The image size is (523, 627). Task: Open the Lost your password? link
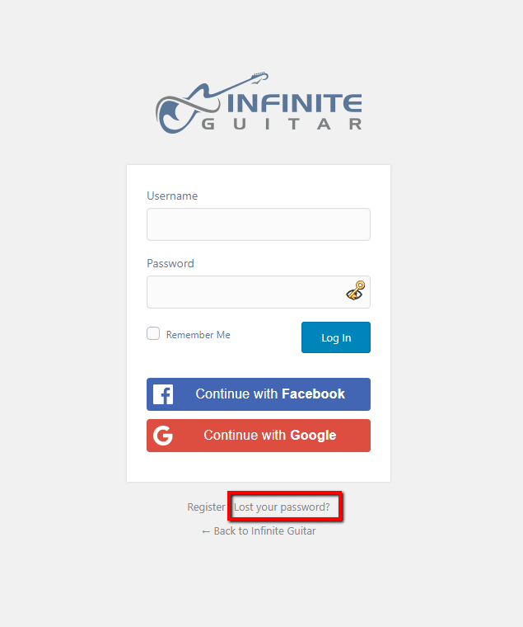point(282,507)
